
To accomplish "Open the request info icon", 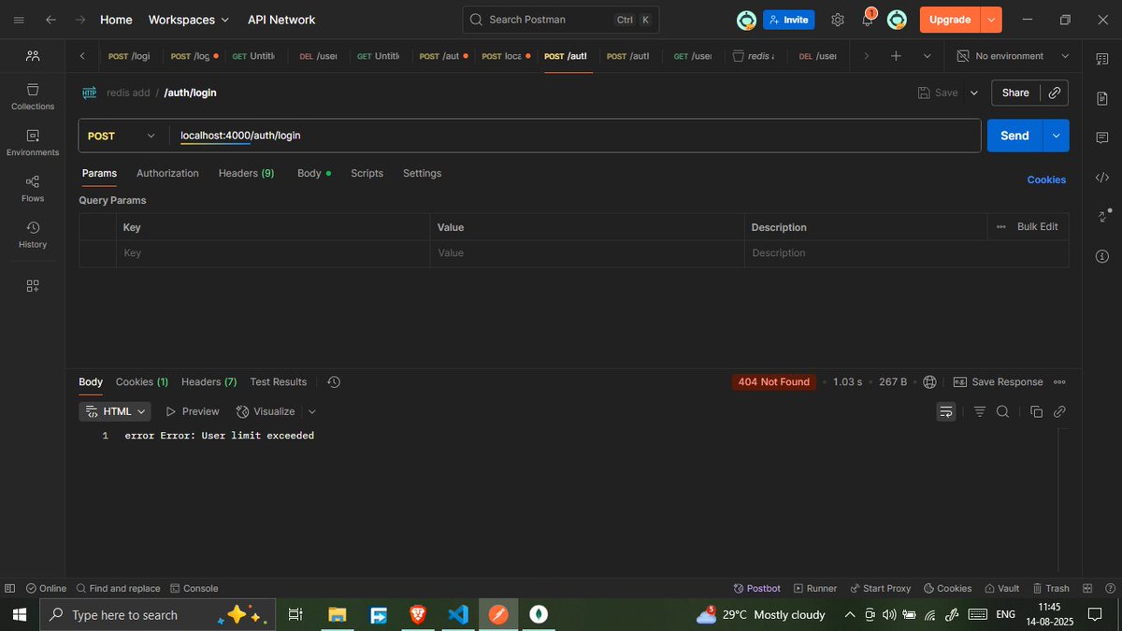I will pyautogui.click(x=1102, y=256).
